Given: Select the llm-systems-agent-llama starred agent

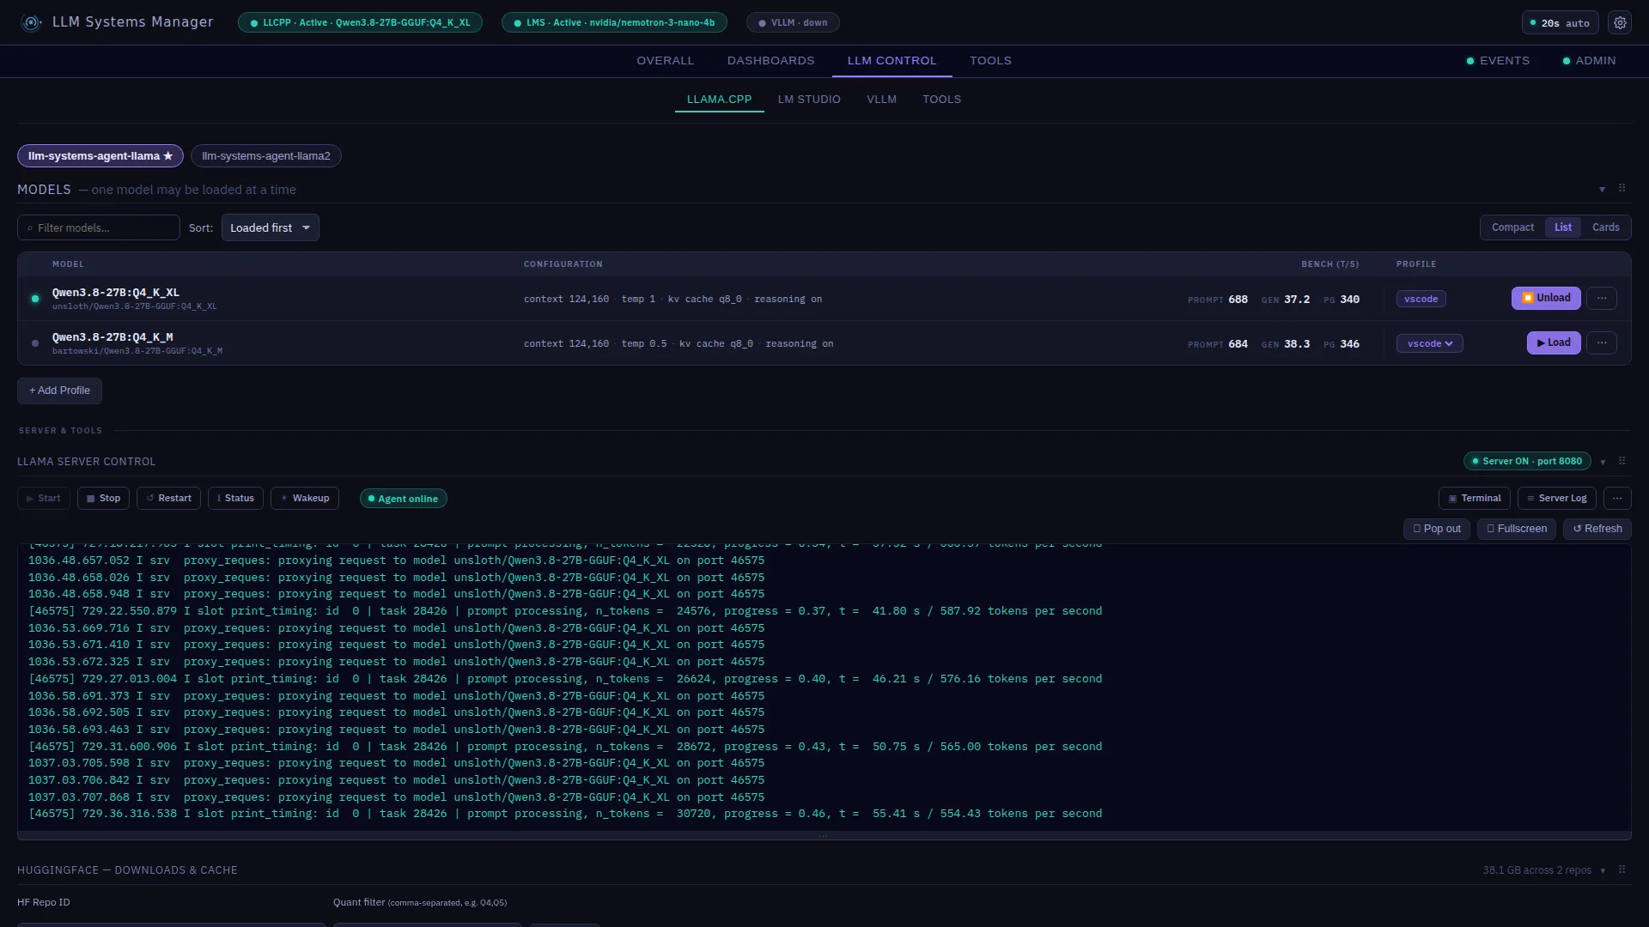Looking at the screenshot, I should tap(100, 156).
